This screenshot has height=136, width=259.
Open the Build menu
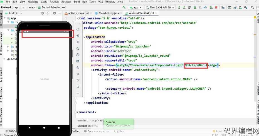tap(77, 2)
